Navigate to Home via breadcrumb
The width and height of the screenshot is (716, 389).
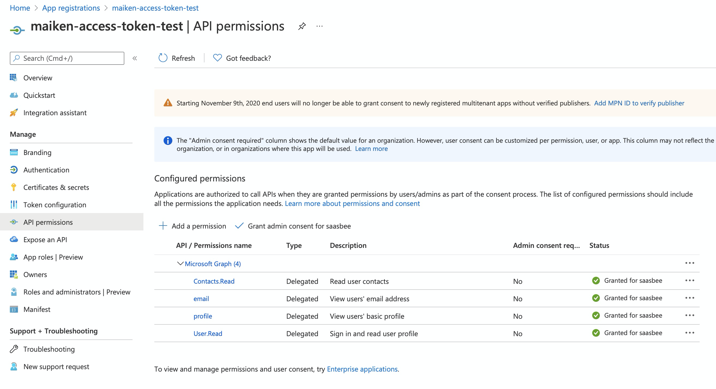click(20, 8)
